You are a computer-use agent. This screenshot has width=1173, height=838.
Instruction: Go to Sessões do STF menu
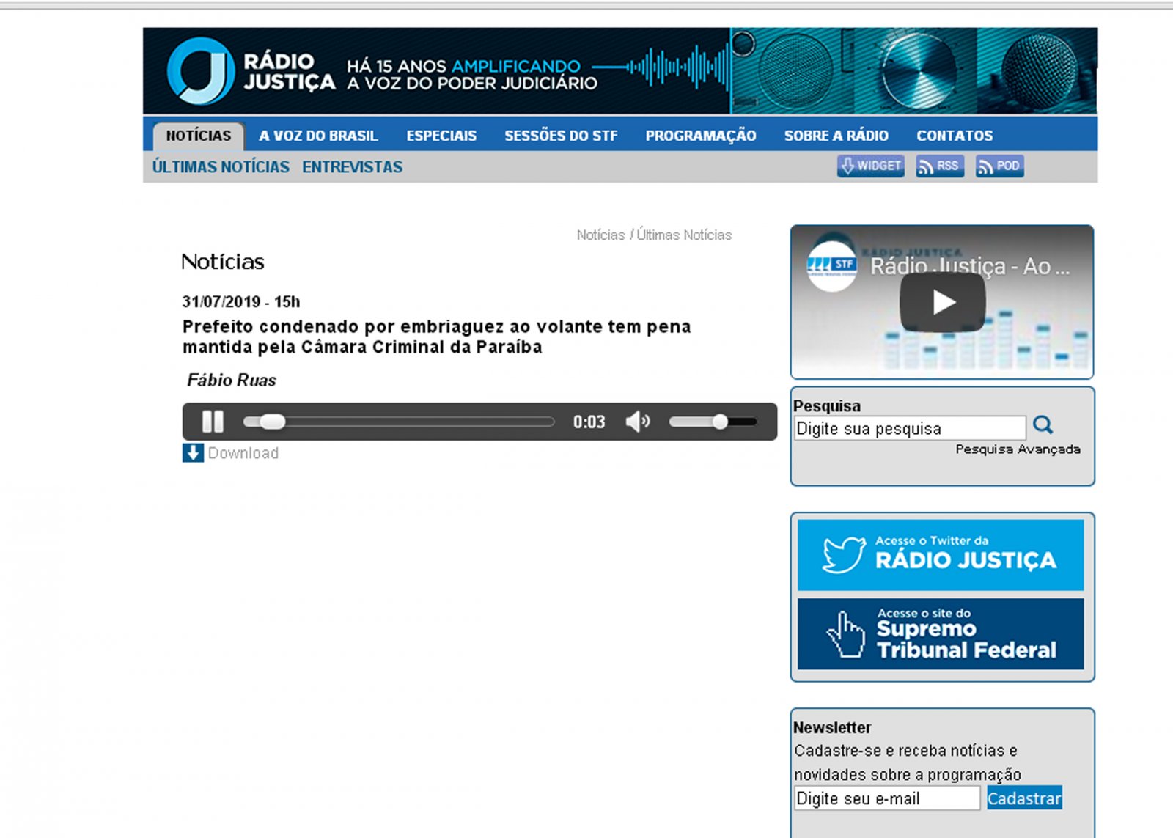[561, 136]
